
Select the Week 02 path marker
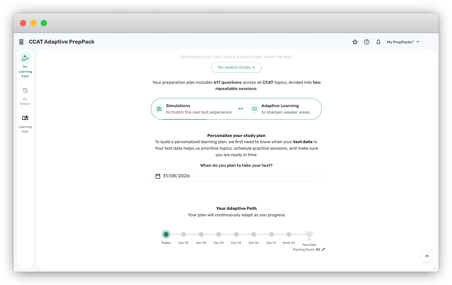click(x=289, y=234)
